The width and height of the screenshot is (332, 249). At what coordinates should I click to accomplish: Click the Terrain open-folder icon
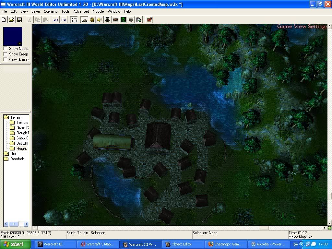[x=6, y=117]
